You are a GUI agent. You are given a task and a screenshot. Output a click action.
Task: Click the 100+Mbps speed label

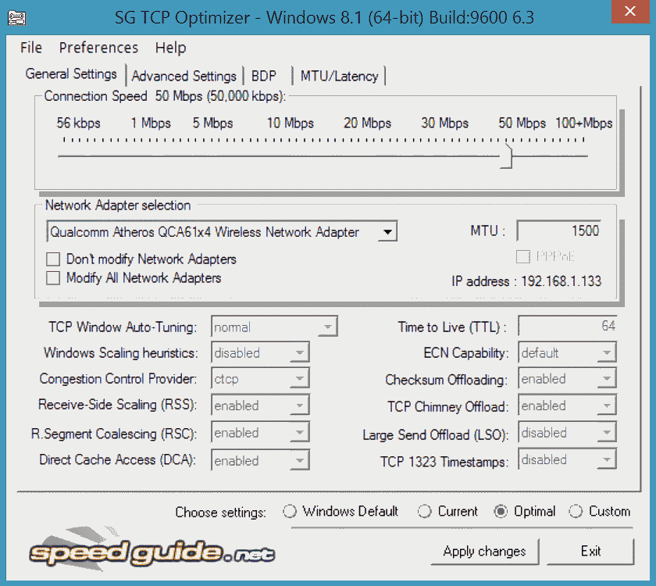coord(583,123)
